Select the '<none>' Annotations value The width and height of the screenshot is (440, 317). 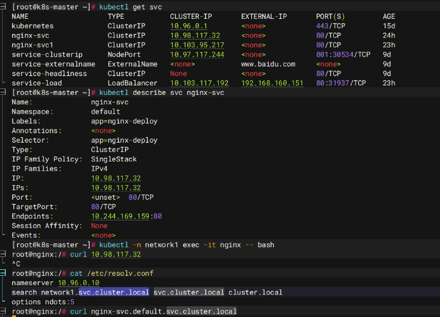pos(103,131)
